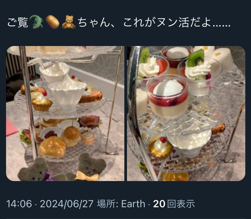
Task: Open the left photo of the tea stand
Action: 65,114
